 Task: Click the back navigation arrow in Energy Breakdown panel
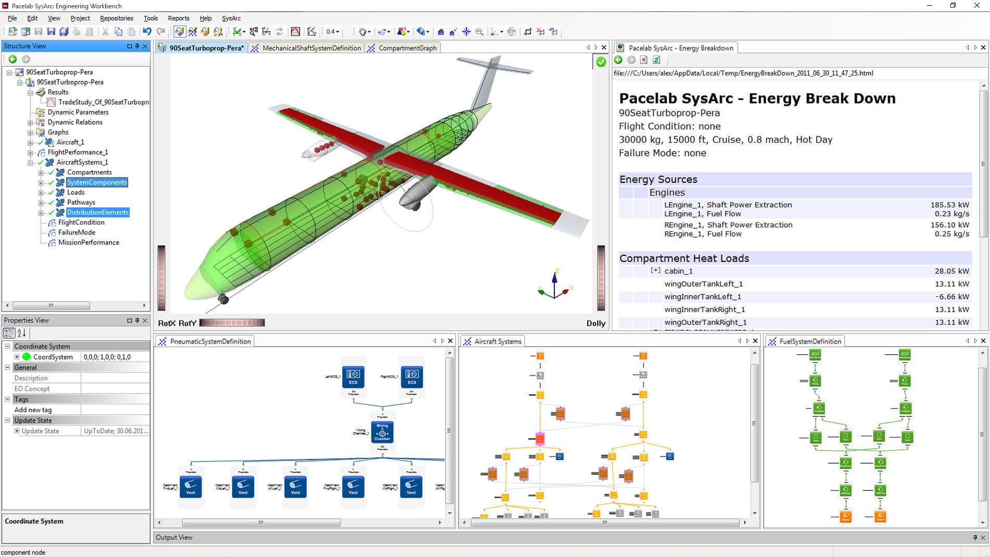coord(618,60)
